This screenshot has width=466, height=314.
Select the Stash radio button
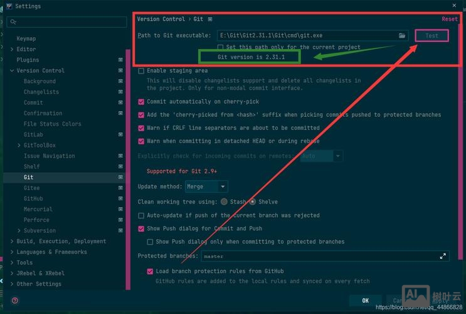coord(224,202)
